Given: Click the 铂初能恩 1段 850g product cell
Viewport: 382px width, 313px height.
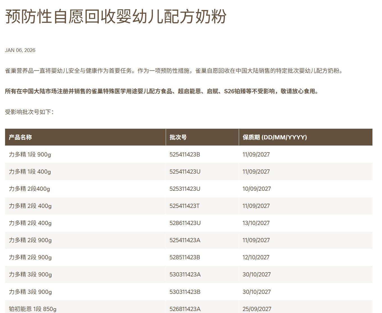Looking at the screenshot, I should coord(33,309).
